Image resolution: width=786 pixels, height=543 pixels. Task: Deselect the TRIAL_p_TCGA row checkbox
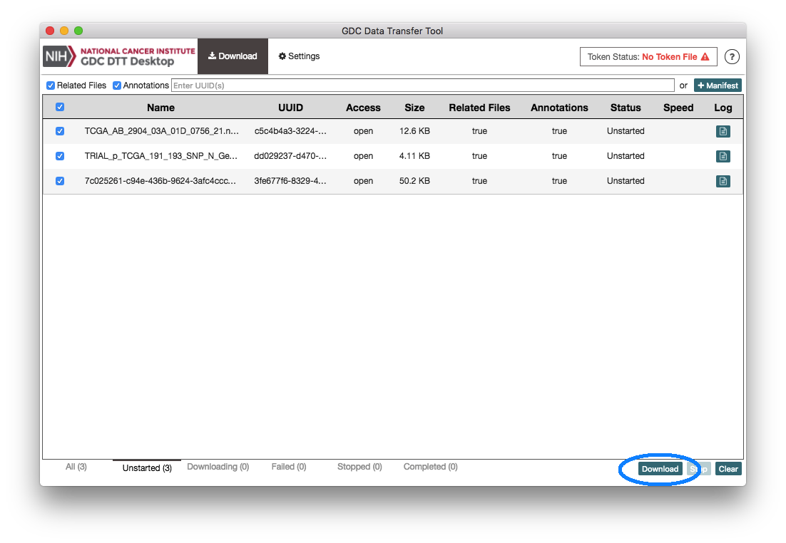pos(60,156)
